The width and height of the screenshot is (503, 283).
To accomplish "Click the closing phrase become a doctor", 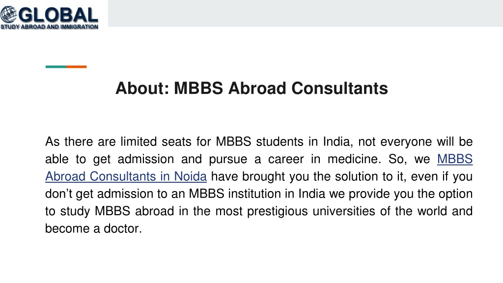I will click(93, 229).
